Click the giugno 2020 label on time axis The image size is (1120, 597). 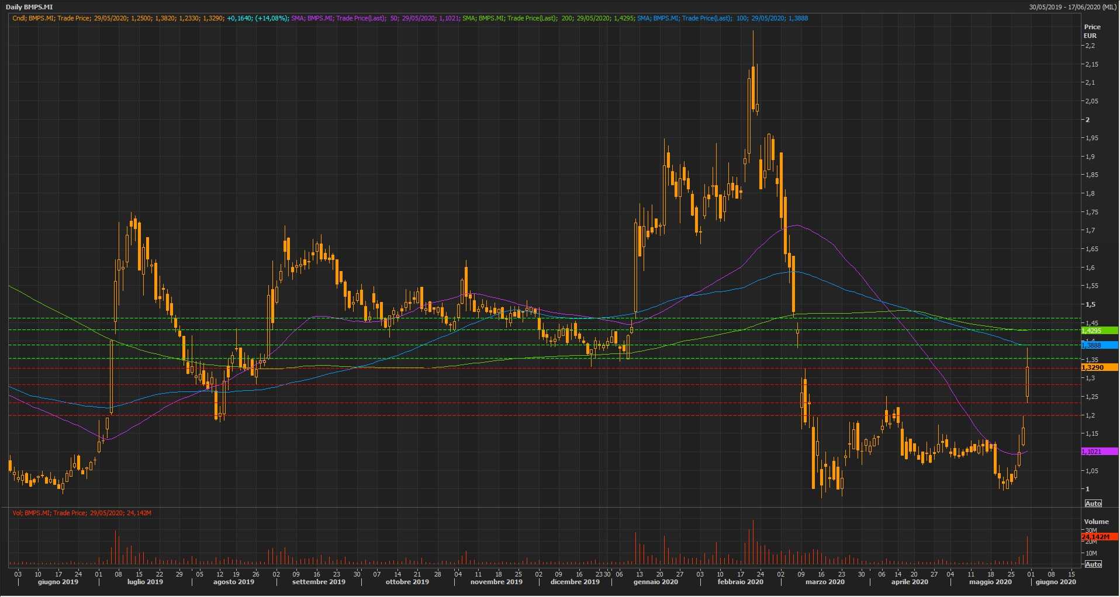[x=1055, y=582]
